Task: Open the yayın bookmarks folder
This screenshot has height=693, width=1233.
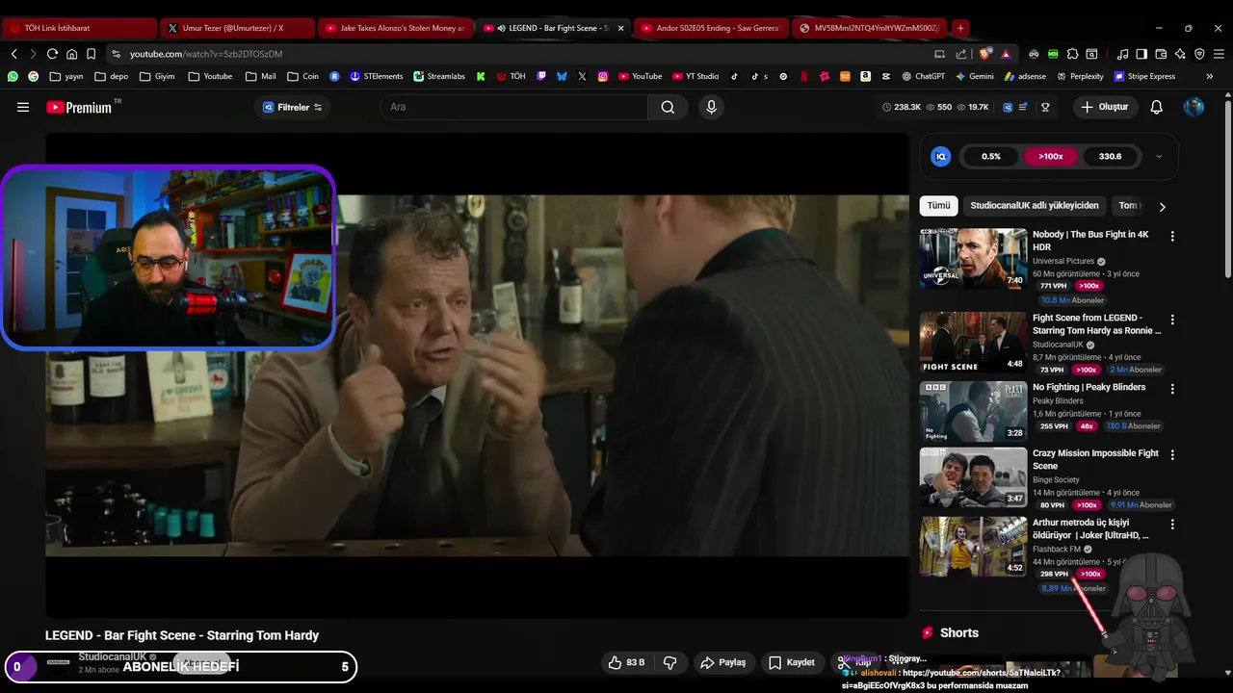Action: pyautogui.click(x=67, y=76)
